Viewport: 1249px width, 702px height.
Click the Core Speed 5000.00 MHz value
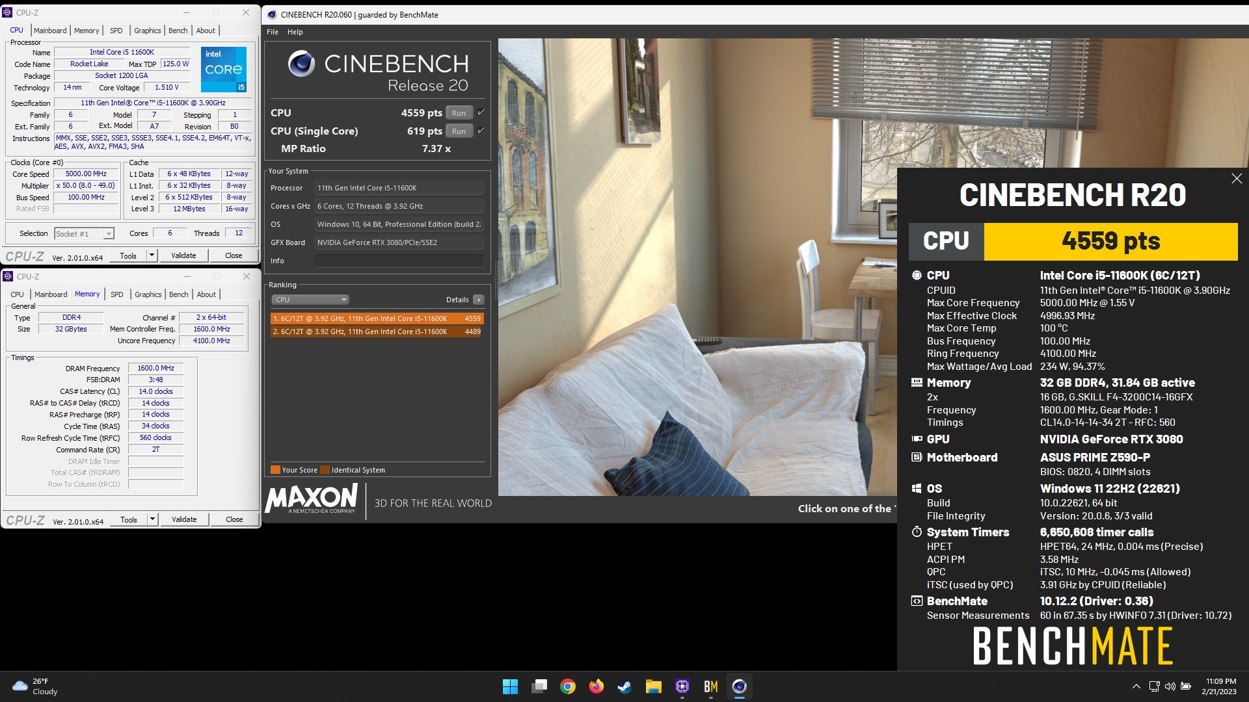point(86,174)
